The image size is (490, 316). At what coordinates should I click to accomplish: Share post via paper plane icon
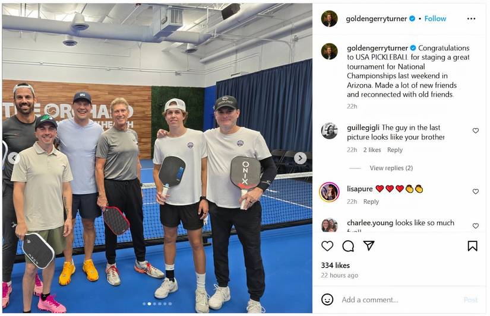pos(369,245)
